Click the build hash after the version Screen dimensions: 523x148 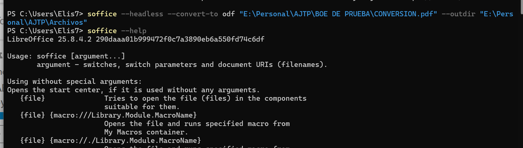click(180, 39)
